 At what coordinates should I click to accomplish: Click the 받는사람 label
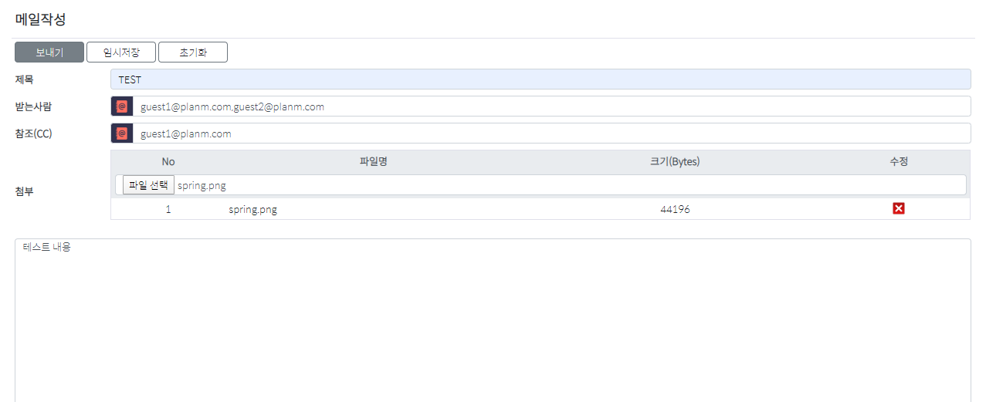tap(34, 106)
